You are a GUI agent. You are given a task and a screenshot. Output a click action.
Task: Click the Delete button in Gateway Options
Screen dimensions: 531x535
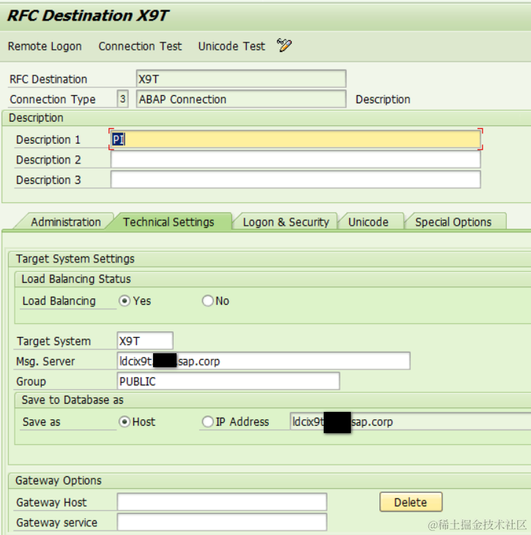411,502
